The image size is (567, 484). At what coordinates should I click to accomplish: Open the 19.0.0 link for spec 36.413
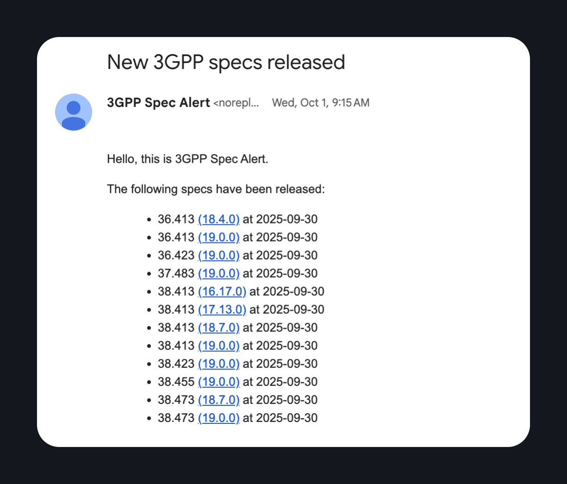click(x=218, y=237)
